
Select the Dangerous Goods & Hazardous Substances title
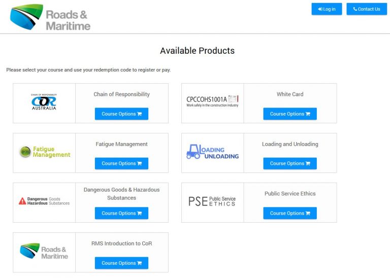coord(121,193)
